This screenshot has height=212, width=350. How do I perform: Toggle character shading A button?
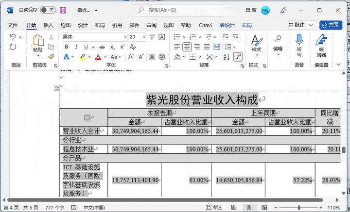(x=152, y=57)
